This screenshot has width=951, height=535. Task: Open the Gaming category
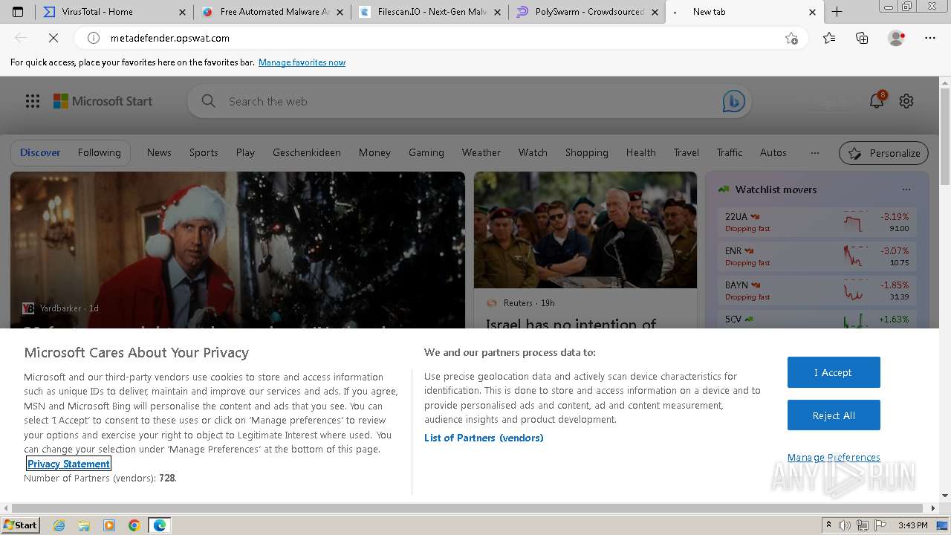pyautogui.click(x=426, y=152)
